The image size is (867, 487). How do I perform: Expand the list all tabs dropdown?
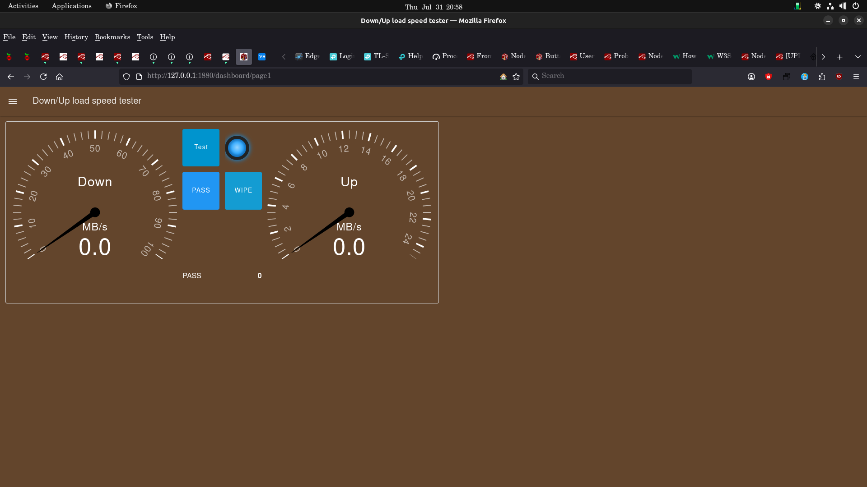pos(858,57)
